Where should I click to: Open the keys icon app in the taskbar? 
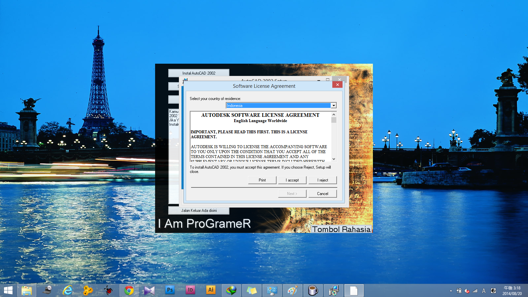(x=88, y=290)
